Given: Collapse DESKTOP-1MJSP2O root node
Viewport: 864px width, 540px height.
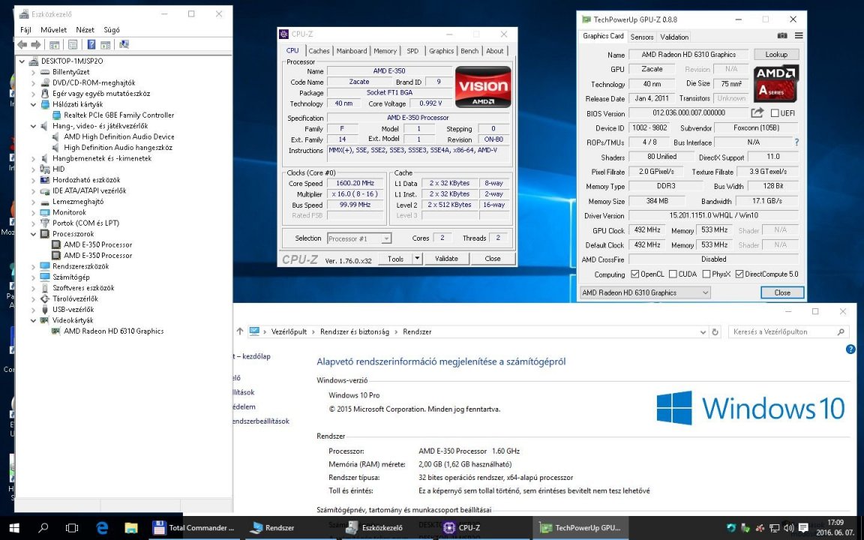Looking at the screenshot, I should coord(22,61).
